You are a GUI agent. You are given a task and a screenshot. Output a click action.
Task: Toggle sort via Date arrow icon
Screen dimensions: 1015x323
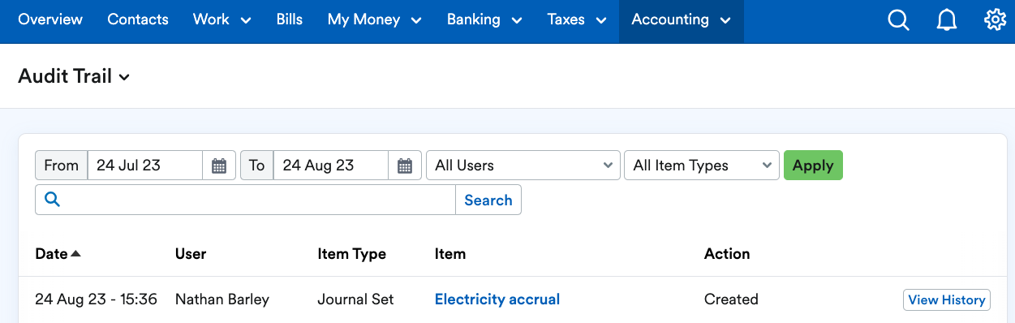click(x=76, y=254)
